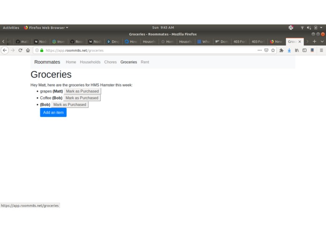The image size is (326, 232).
Task: Open a new tab with the plus icon
Action: click(x=315, y=42)
